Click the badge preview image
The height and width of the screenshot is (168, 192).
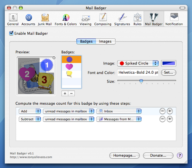[x=36, y=76]
